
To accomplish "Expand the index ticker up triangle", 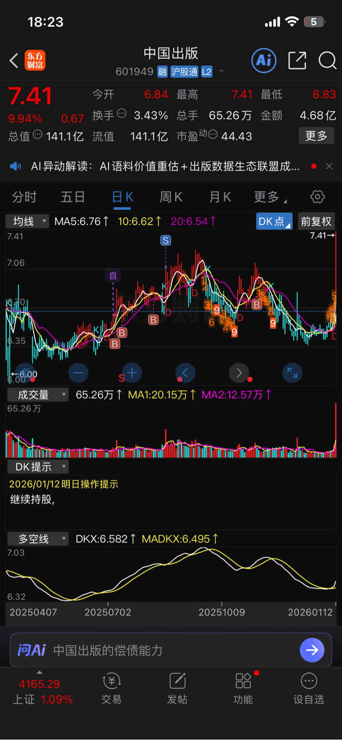I will (40, 672).
